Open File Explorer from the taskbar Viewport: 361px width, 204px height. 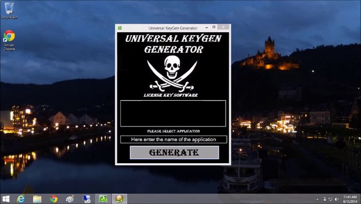point(37,199)
